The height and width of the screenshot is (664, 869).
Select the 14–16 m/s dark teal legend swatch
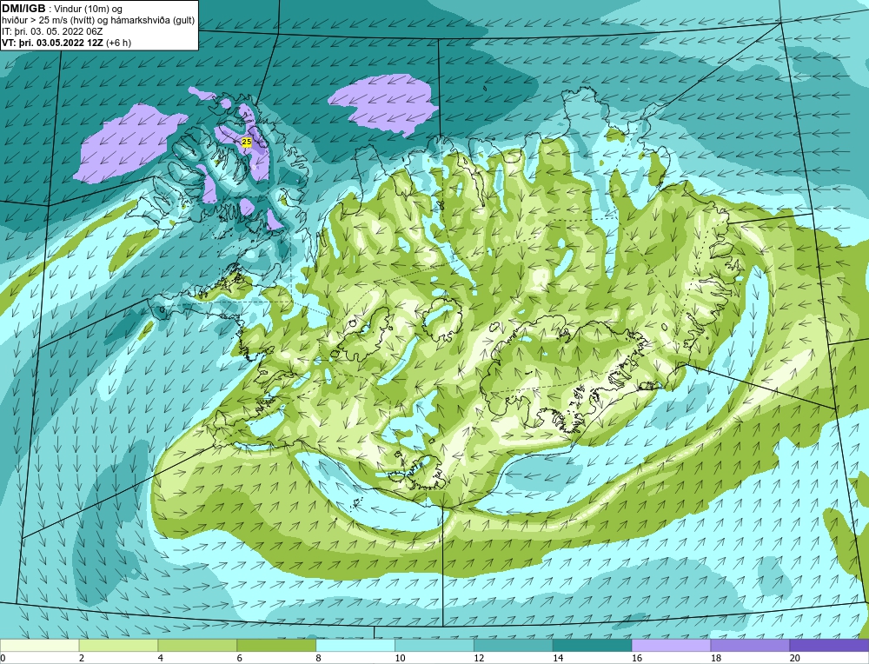coord(592,645)
